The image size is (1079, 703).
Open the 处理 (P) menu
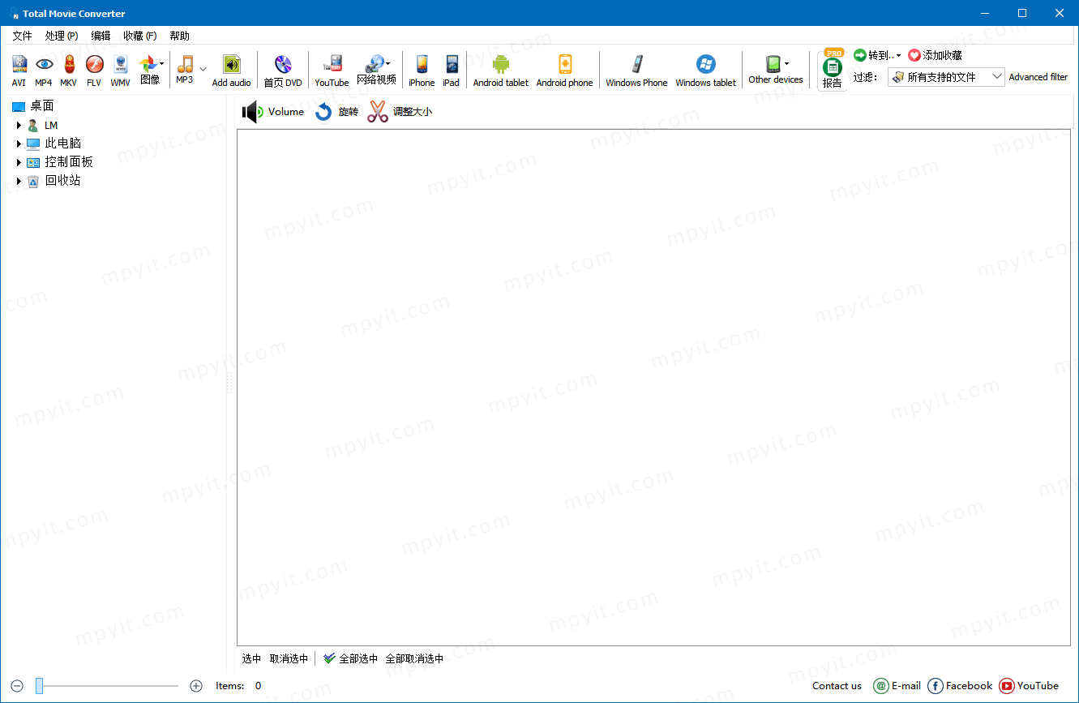point(62,36)
